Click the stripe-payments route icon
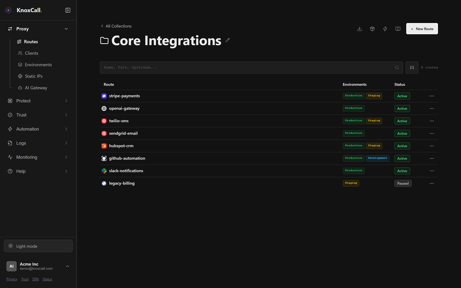 click(x=104, y=96)
